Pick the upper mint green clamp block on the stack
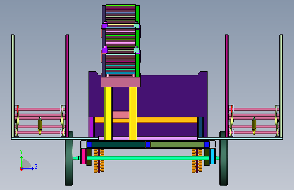This screenshot has height=190, width=294. click(137, 26)
